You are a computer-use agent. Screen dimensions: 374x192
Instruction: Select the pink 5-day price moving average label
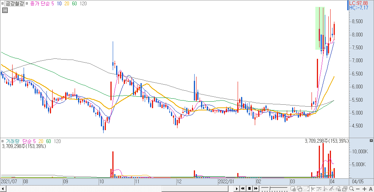click(53, 3)
